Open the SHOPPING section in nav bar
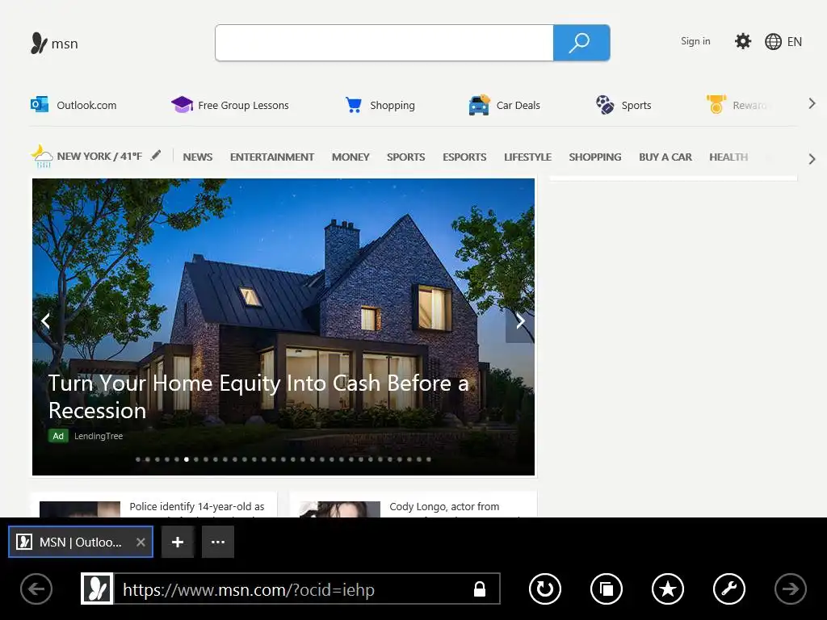 pos(595,157)
